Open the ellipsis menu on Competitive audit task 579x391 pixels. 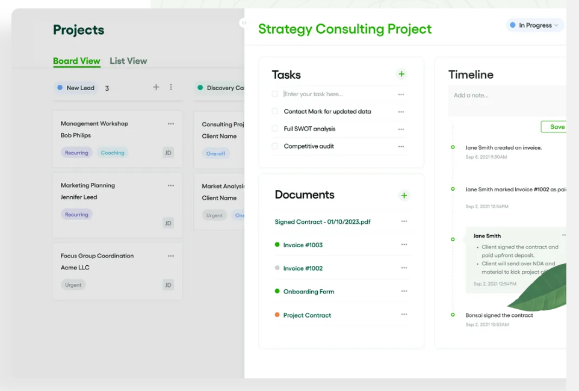(x=401, y=146)
